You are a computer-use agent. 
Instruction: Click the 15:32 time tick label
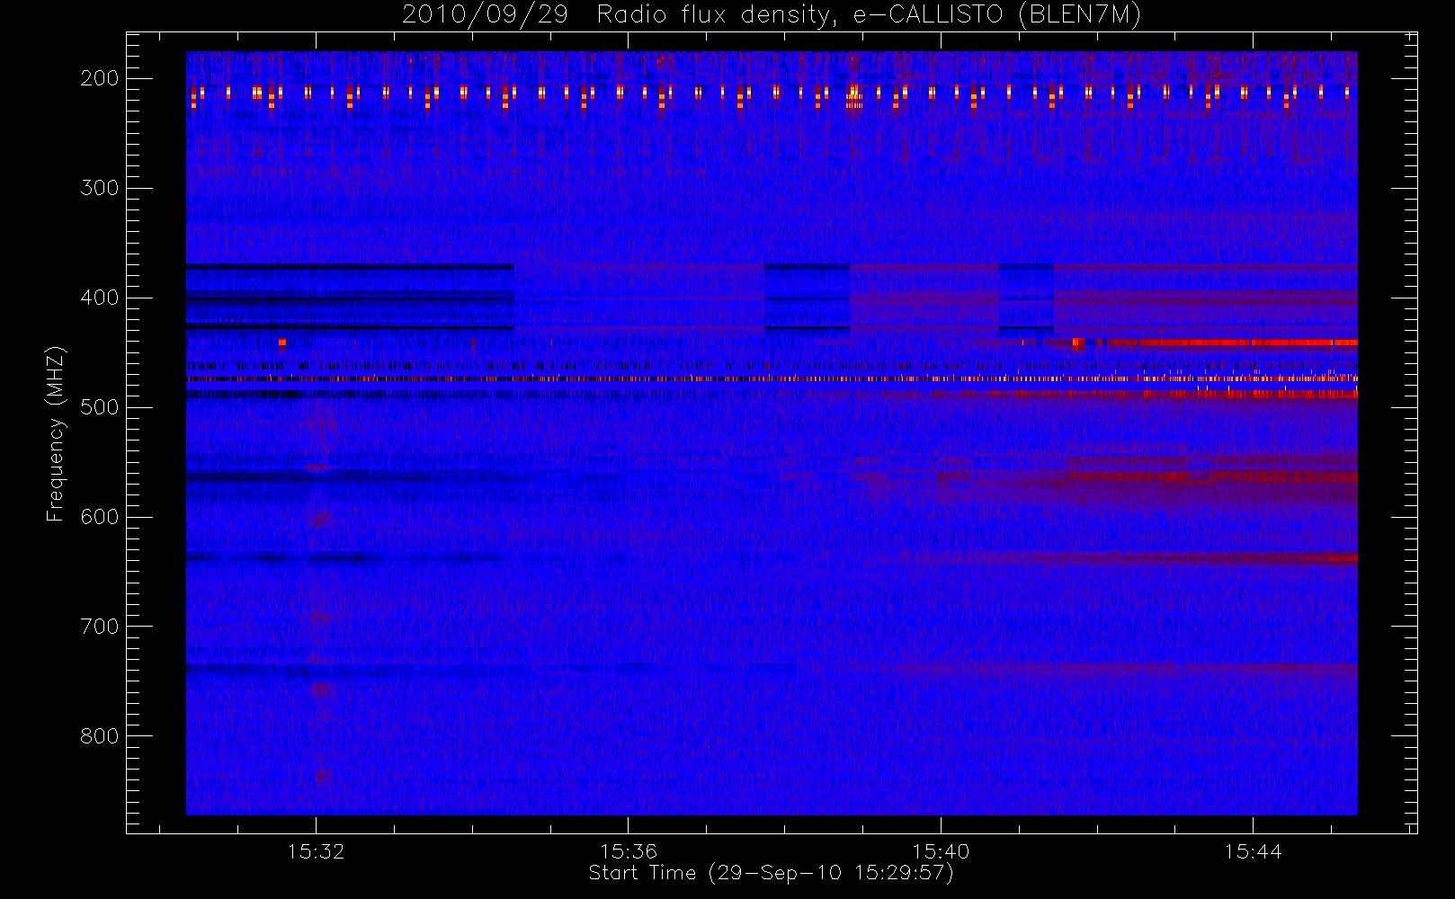(x=317, y=851)
